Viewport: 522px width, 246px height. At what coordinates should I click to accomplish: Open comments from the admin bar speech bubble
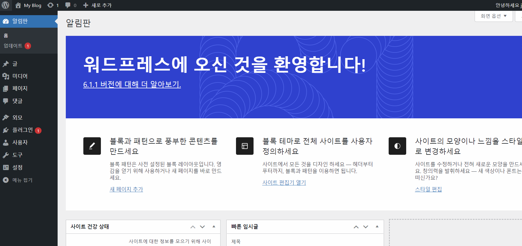click(68, 5)
